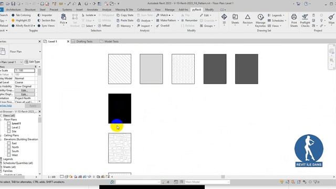Open the Floor Plan type selector dropdown
336x189 pixels.
tap(40, 51)
